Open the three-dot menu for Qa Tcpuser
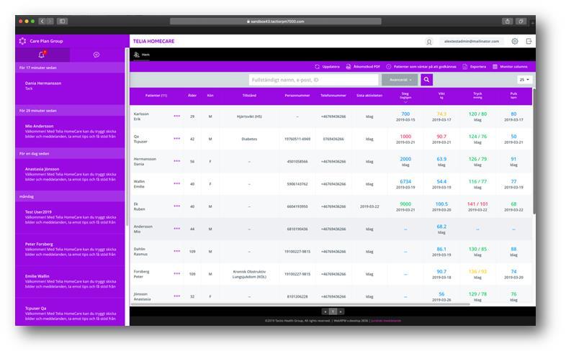This screenshot has height=356, width=566. [x=177, y=139]
